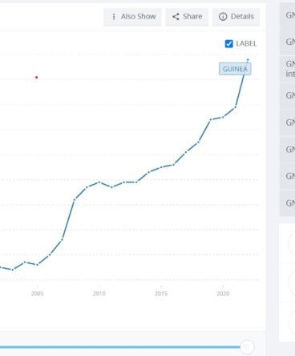295x356 pixels.
Task: Uncheck the LABEL checkbox
Action: 229,44
